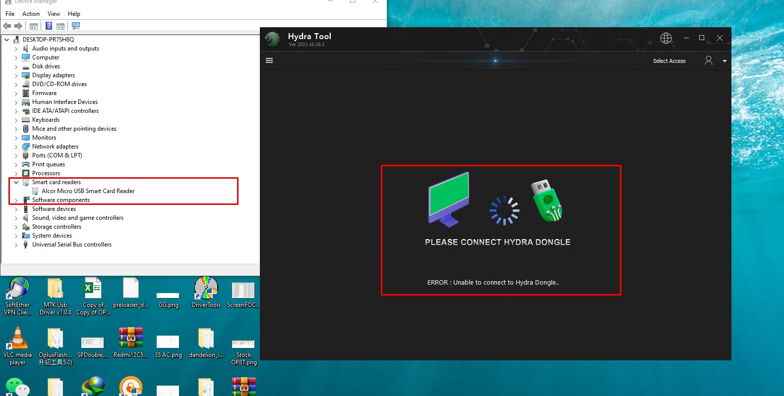784x396 pixels.
Task: Click Scan for hardware changes toolbar icon
Action: coord(76,26)
